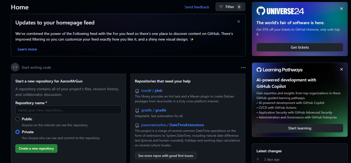Screen dimensions: 351x163
Task: Click the Start learning button
Action: [300, 128]
